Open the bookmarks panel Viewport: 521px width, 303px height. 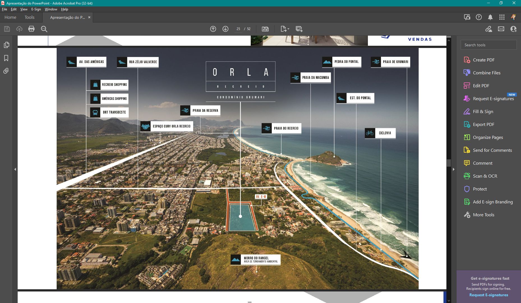click(6, 58)
